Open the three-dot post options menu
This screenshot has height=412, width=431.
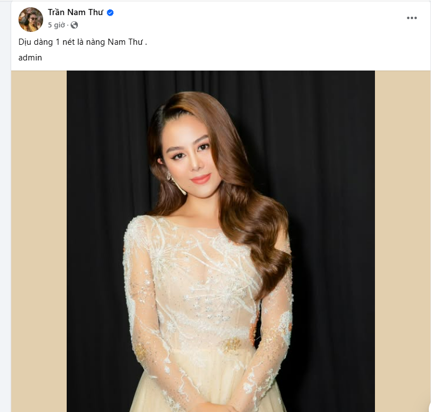click(x=412, y=18)
